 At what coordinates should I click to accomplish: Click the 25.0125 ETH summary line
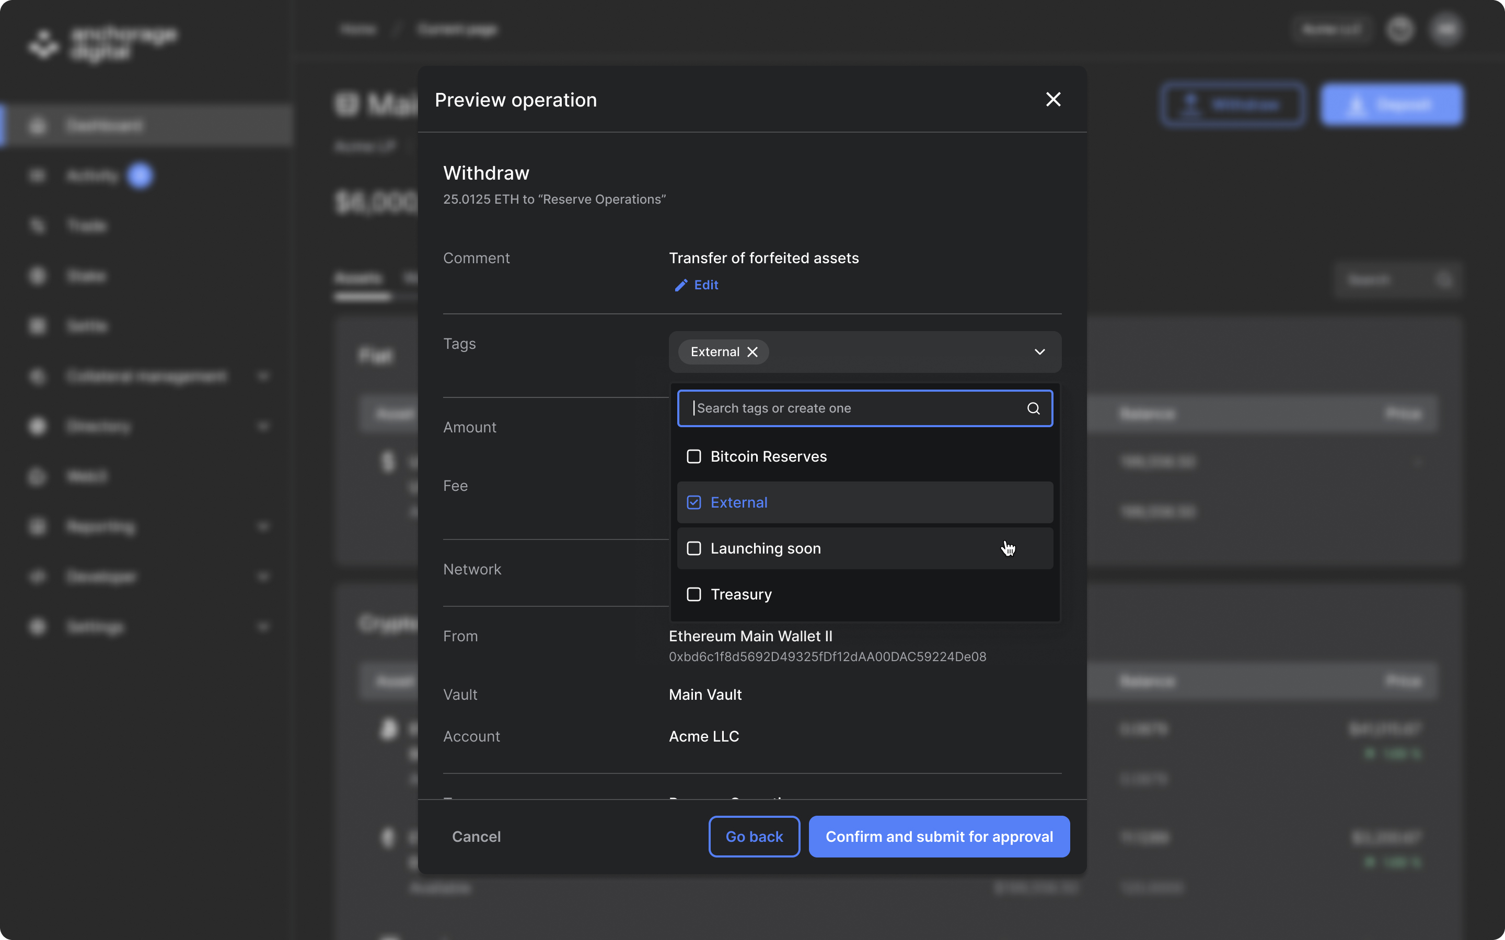pos(554,199)
